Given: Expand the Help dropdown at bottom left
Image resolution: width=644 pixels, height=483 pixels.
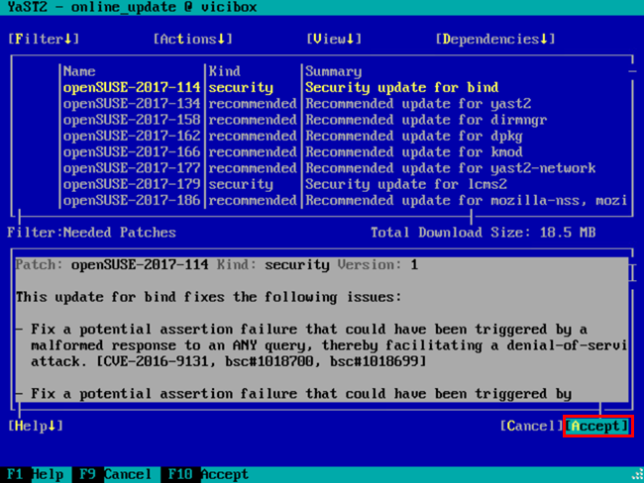Looking at the screenshot, I should pos(36,426).
